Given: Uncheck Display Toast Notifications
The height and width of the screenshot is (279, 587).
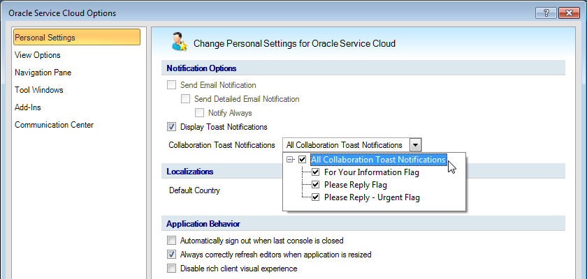Looking at the screenshot, I should coord(171,127).
